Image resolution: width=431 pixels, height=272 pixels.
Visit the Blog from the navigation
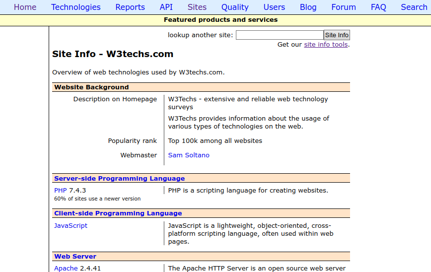pos(308,7)
